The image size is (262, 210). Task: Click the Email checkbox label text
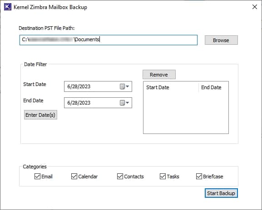click(47, 177)
